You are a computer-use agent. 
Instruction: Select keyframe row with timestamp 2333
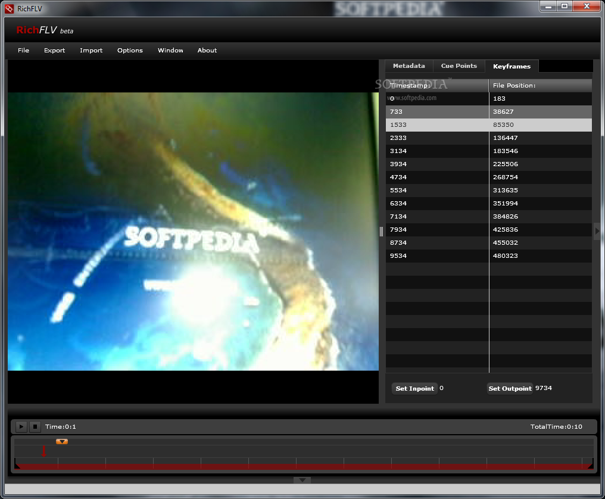click(x=489, y=138)
